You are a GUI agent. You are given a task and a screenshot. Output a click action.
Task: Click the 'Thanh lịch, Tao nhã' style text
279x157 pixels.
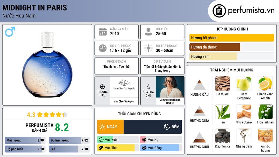tap(117, 67)
